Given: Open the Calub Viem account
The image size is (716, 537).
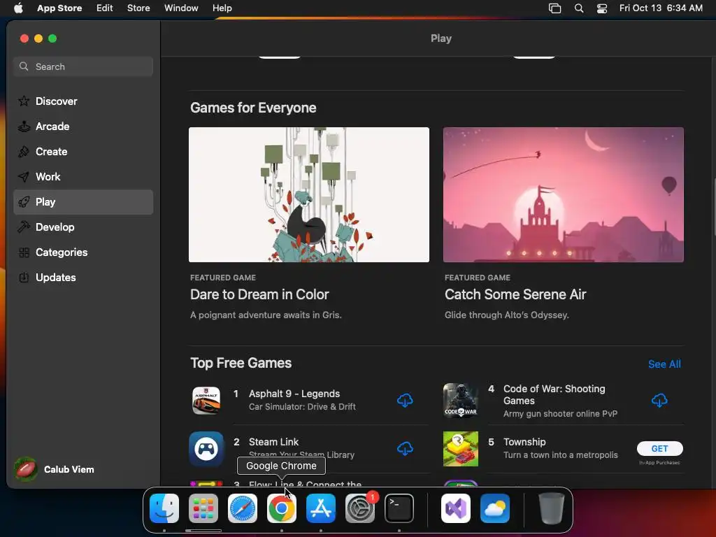Looking at the screenshot, I should (54, 469).
